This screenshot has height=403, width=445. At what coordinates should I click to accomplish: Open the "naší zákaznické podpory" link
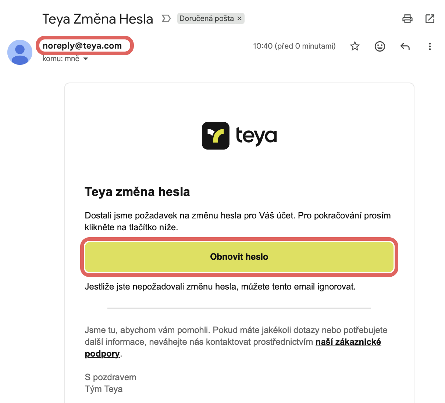click(x=348, y=342)
